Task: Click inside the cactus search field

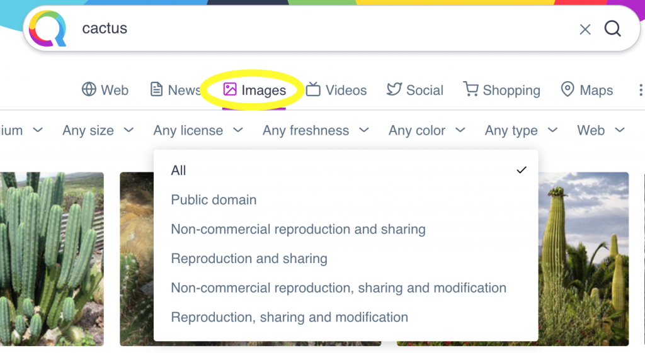Action: pos(315,29)
